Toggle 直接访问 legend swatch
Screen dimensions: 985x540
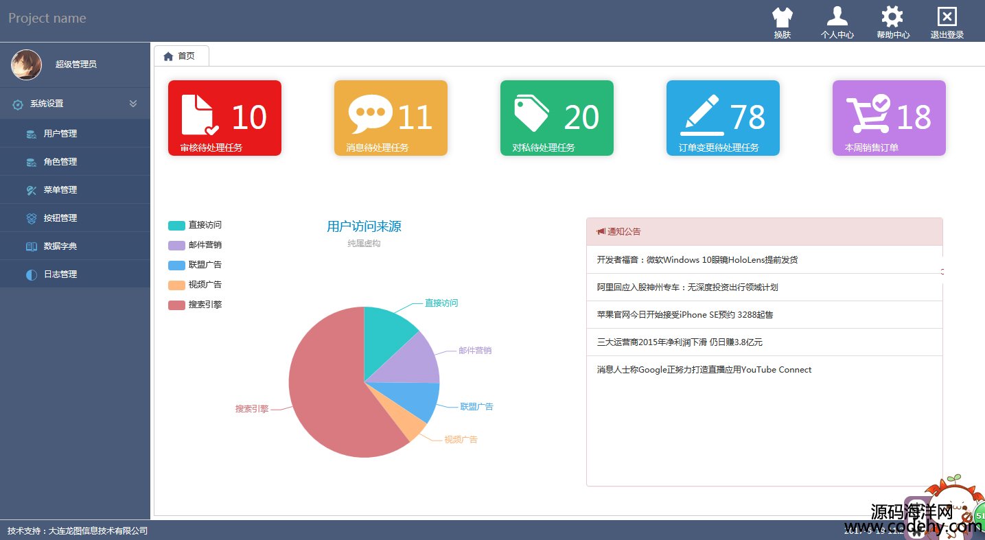click(176, 225)
